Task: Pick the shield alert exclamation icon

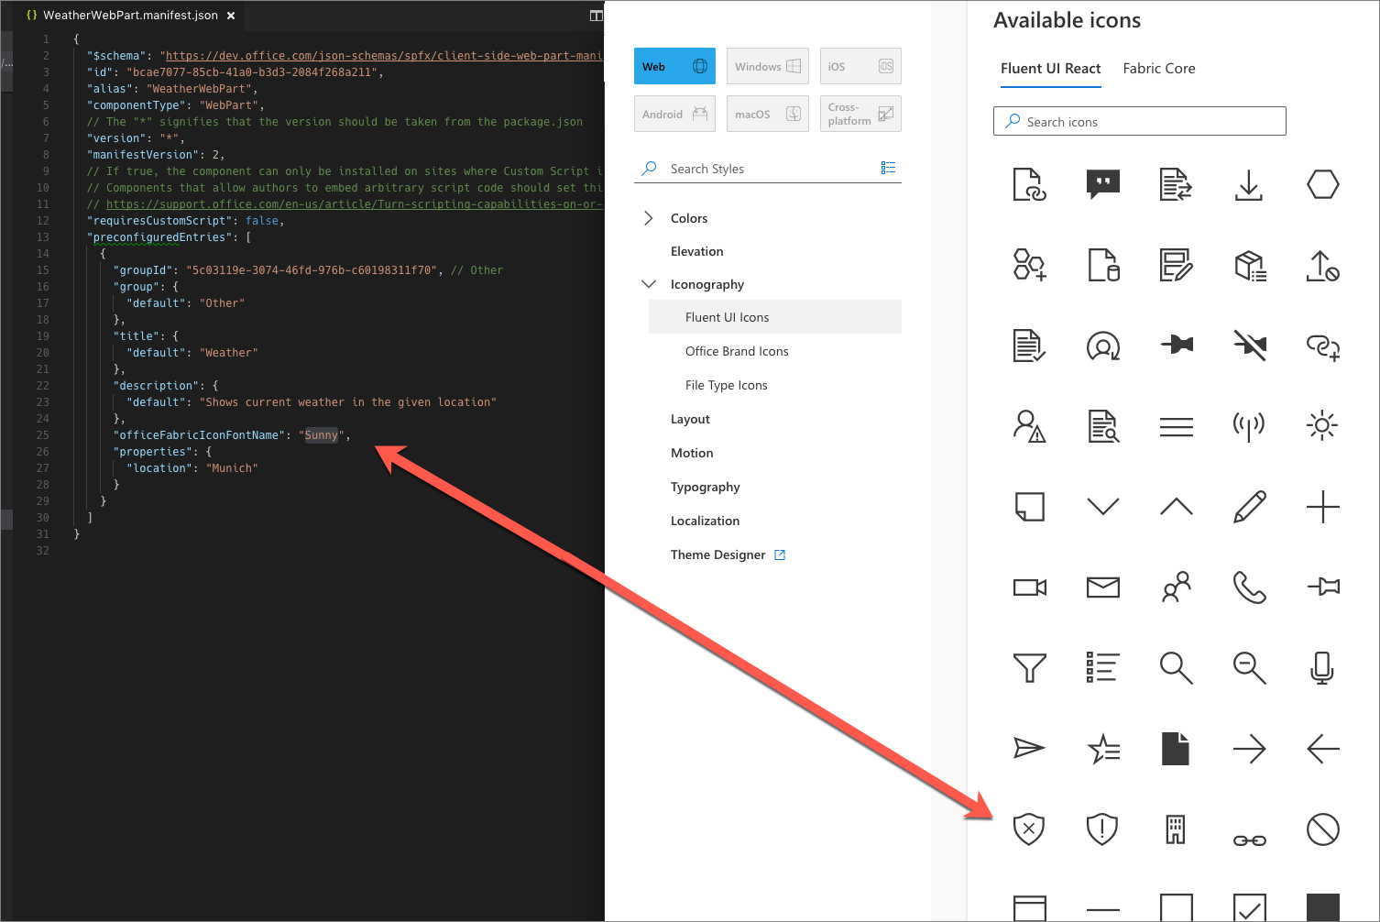Action: point(1102,829)
